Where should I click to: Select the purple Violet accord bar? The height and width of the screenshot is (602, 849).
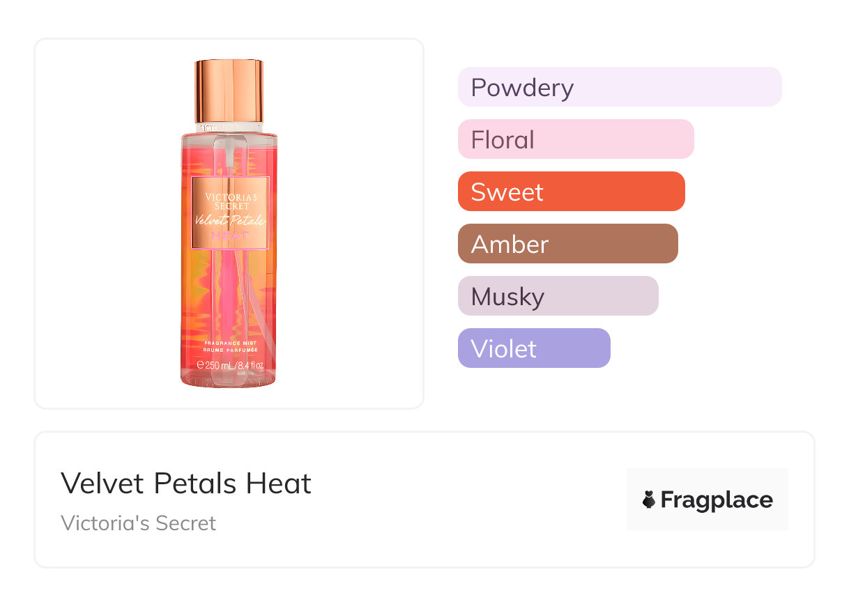534,348
